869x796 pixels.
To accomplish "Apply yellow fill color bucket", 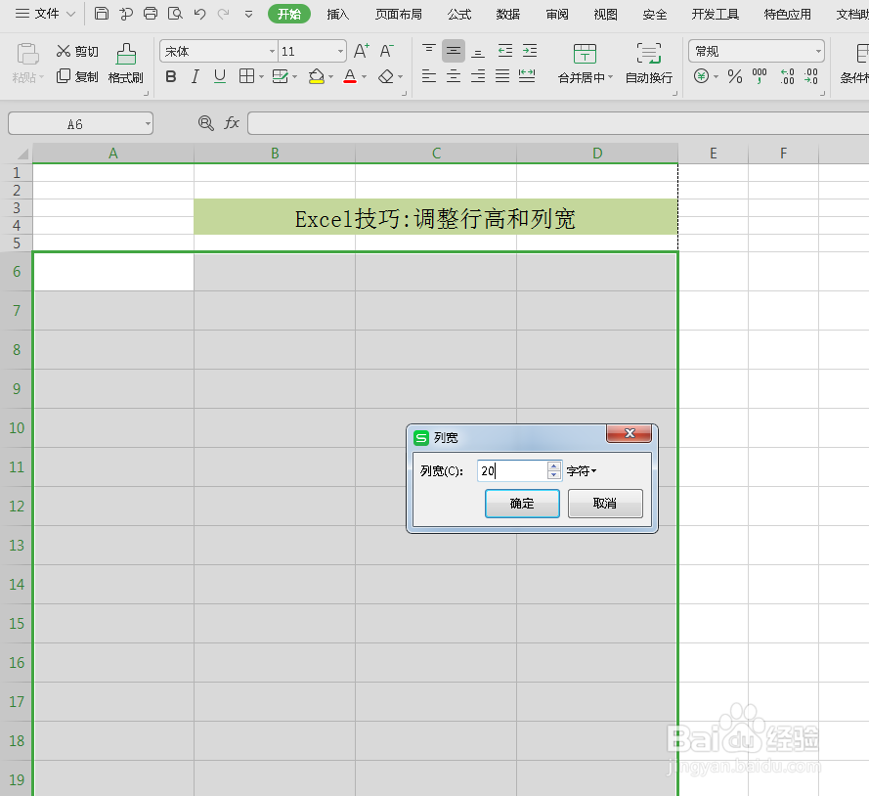I will coord(317,76).
